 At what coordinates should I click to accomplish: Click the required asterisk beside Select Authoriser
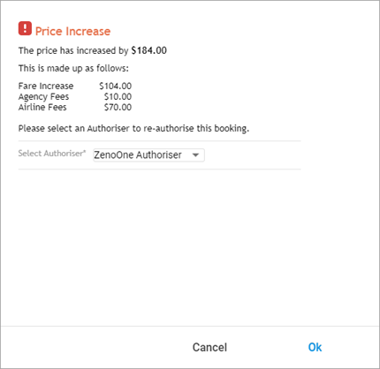click(x=85, y=151)
